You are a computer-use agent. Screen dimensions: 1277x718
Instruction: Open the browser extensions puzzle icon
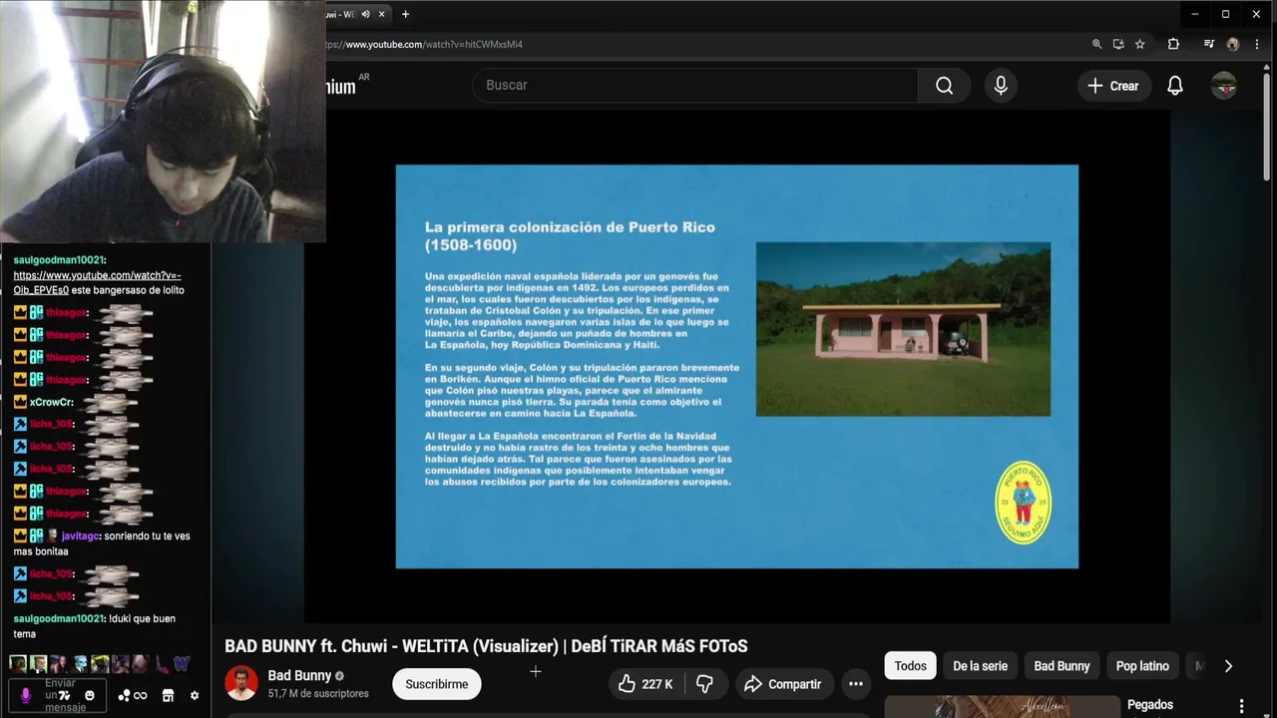1173,44
